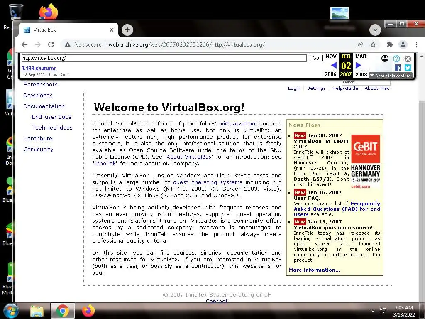Image resolution: width=425 pixels, height=319 pixels.
Task: Open Community in the sidebar
Action: coord(39,150)
